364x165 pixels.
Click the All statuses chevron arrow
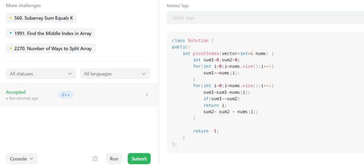(70, 74)
